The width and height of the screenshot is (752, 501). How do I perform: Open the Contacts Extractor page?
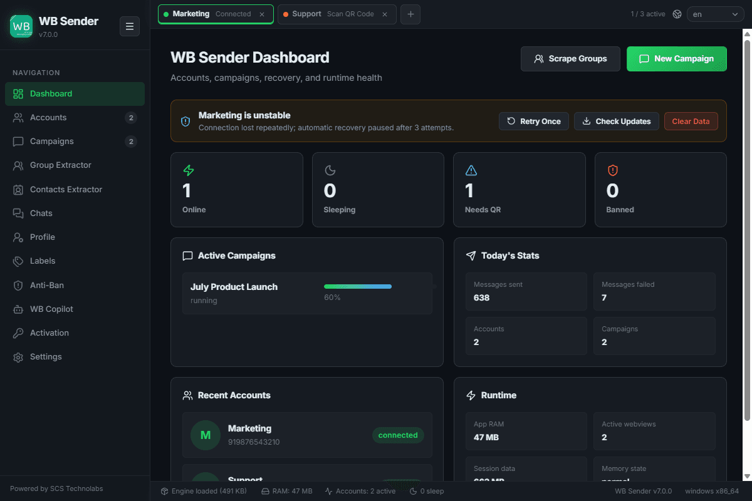pyautogui.click(x=75, y=189)
